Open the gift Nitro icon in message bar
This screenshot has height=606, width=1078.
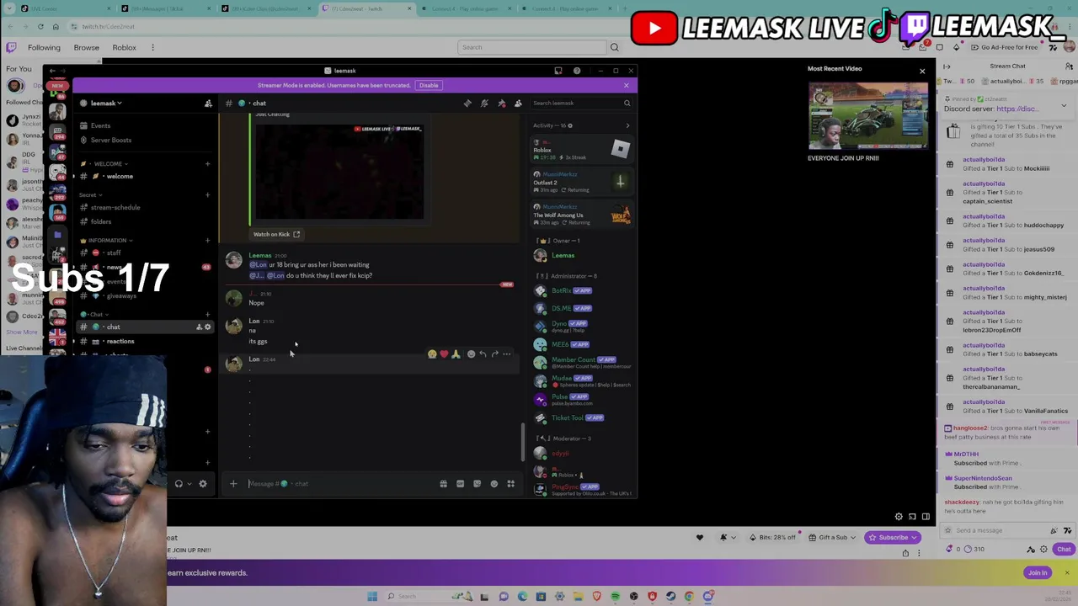point(443,484)
